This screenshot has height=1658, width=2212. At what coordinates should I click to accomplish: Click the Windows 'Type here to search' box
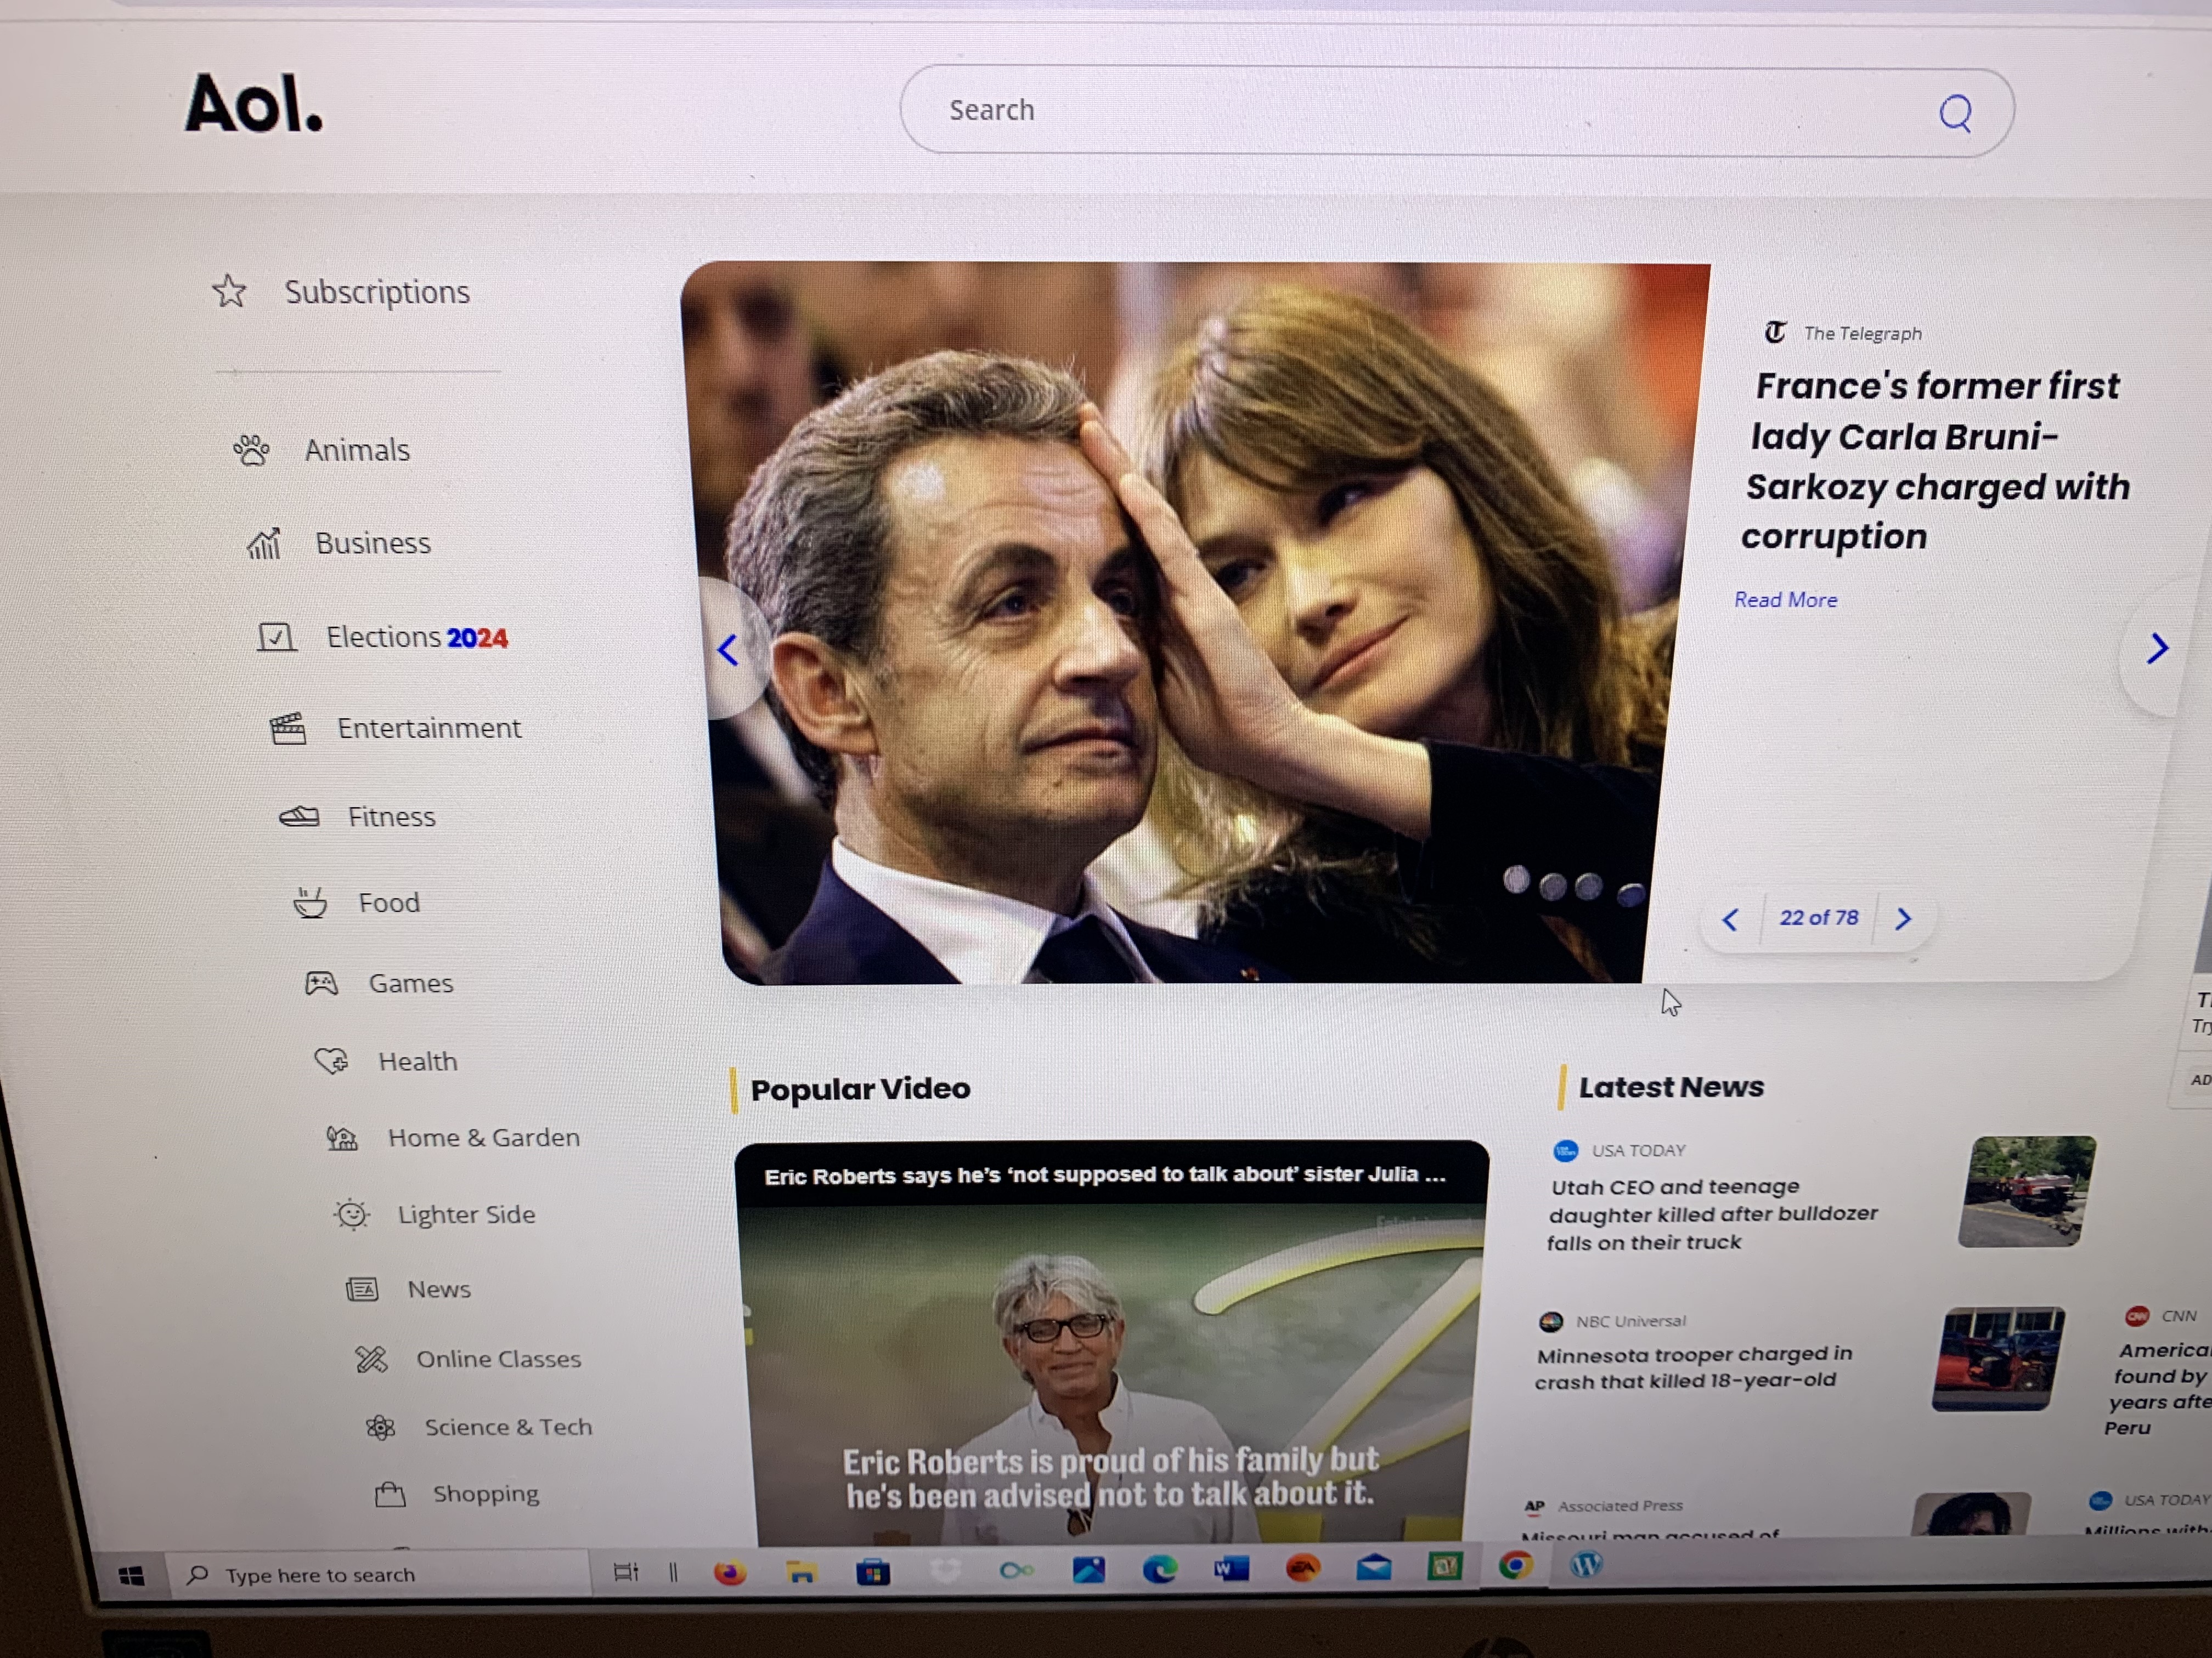[x=378, y=1575]
